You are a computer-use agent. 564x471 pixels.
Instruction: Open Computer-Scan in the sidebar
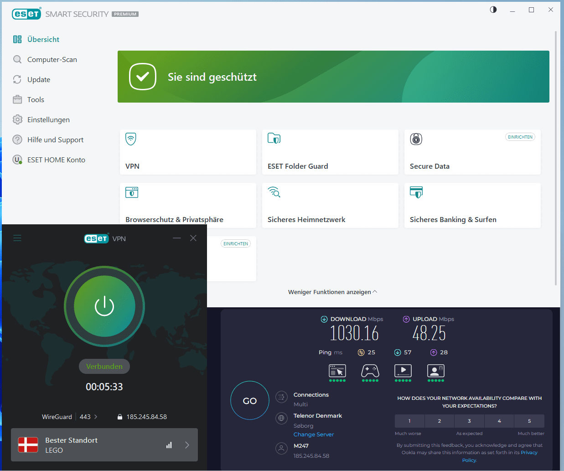[x=52, y=59]
